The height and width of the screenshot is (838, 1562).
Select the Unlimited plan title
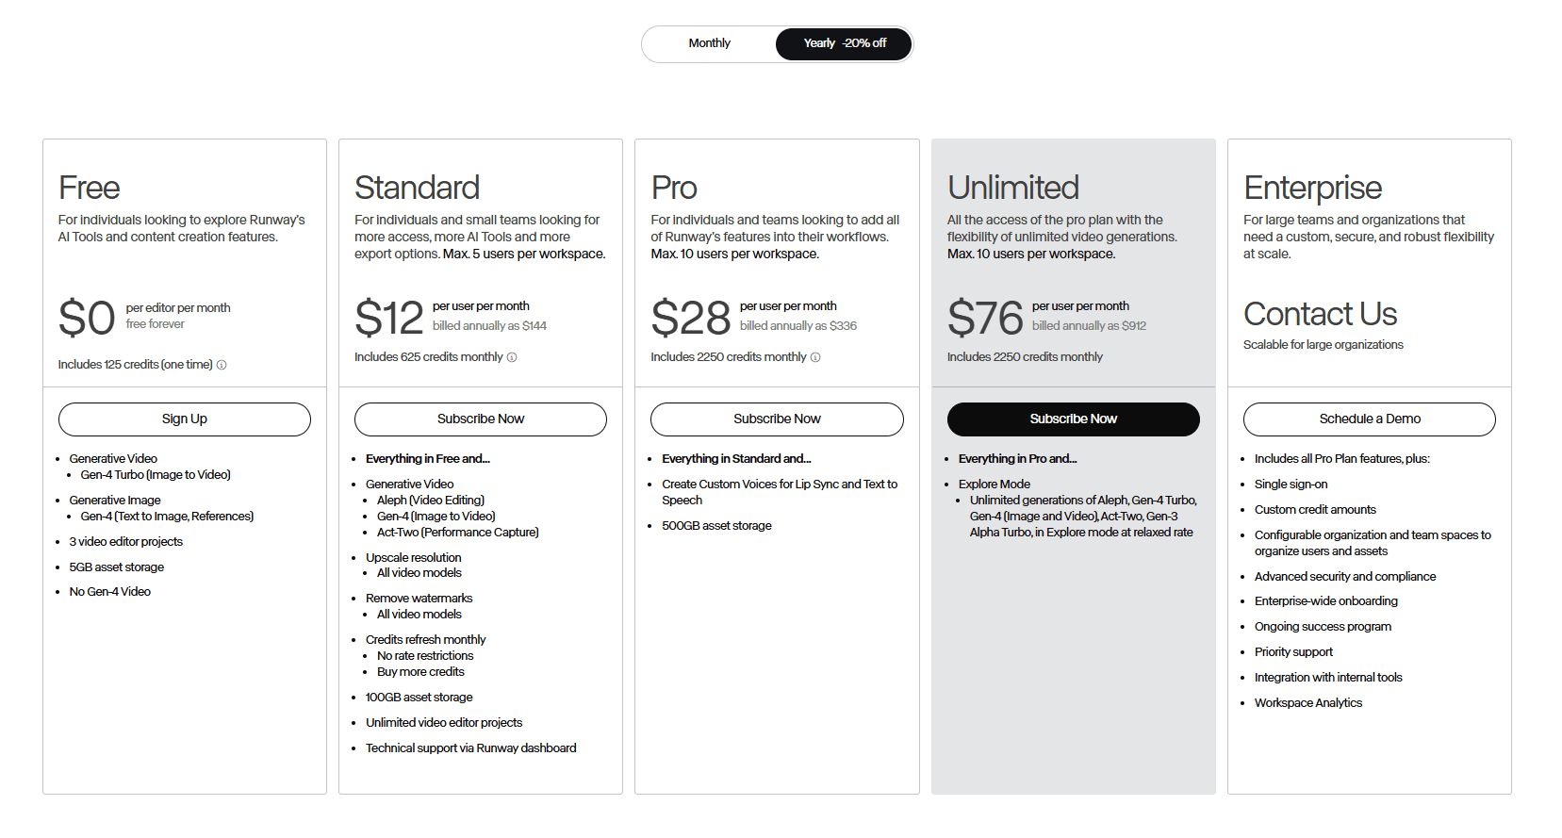pos(1012,188)
